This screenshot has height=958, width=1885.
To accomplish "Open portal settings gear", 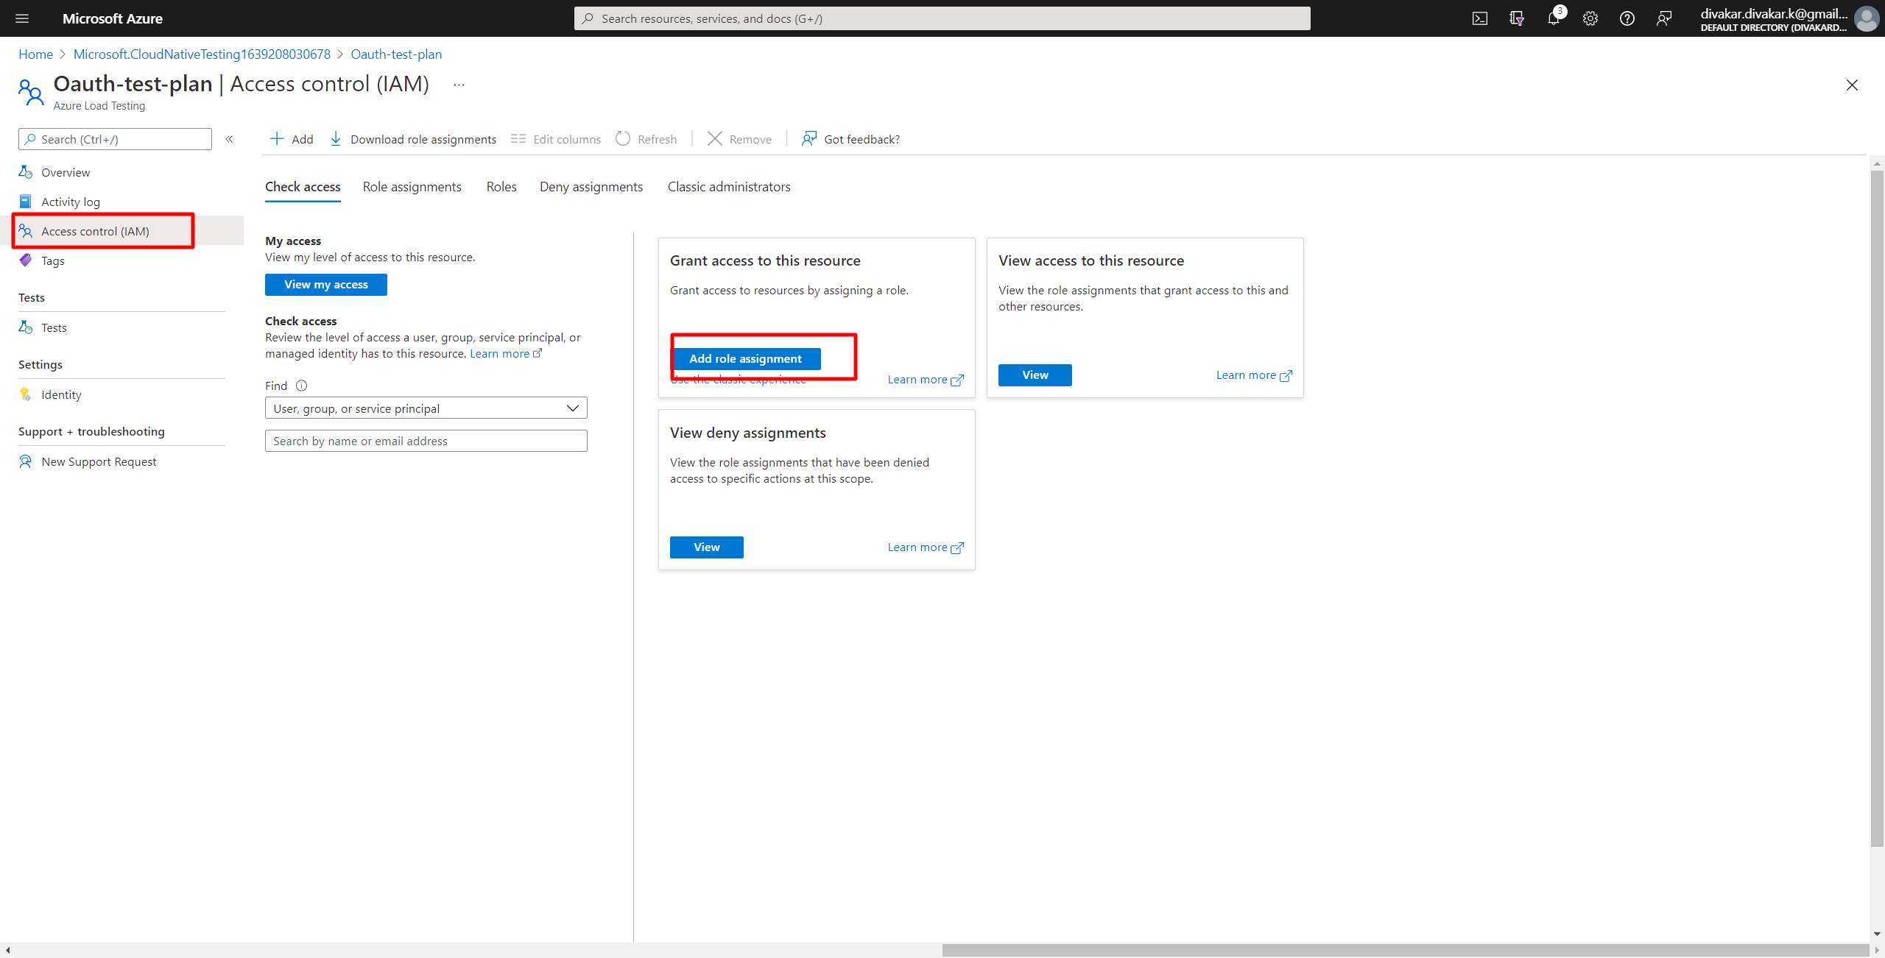I will pos(1590,18).
